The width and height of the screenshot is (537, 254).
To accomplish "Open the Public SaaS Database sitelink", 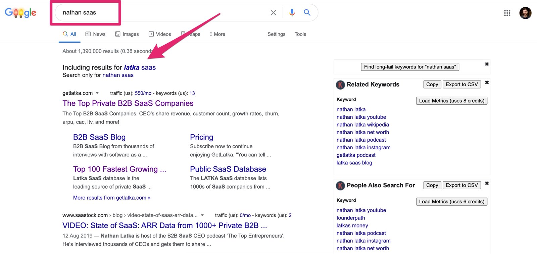I will pos(228,169).
